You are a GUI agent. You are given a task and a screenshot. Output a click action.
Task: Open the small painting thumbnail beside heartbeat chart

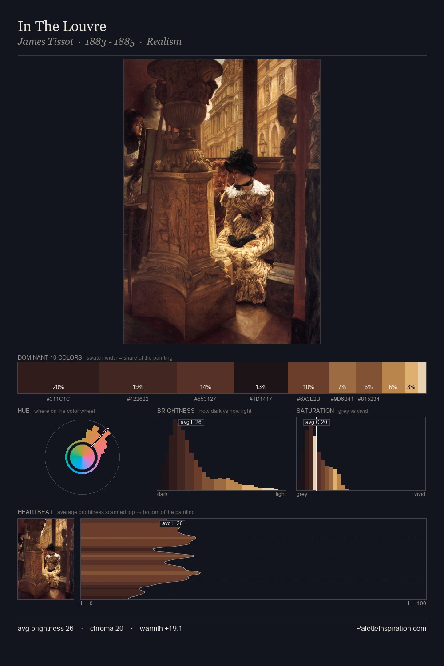46,559
